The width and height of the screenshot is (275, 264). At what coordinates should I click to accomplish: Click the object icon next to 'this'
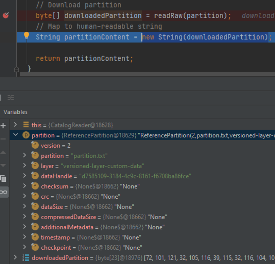coord(26,125)
